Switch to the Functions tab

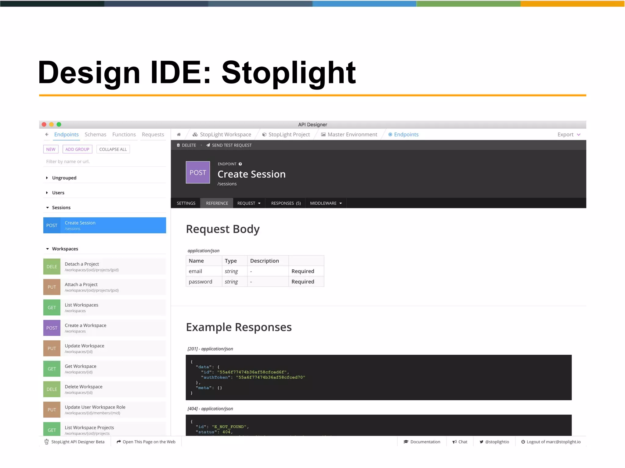point(124,134)
